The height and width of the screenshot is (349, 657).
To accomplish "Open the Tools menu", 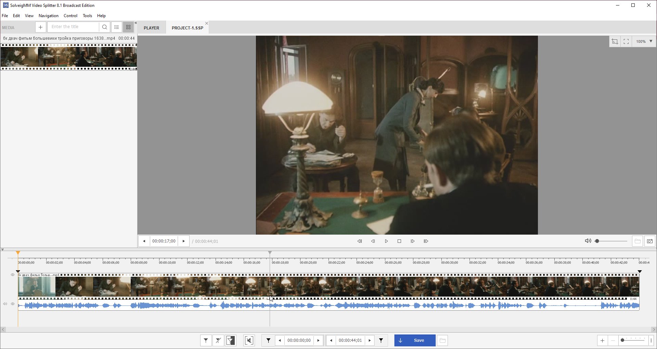I will 87,16.
